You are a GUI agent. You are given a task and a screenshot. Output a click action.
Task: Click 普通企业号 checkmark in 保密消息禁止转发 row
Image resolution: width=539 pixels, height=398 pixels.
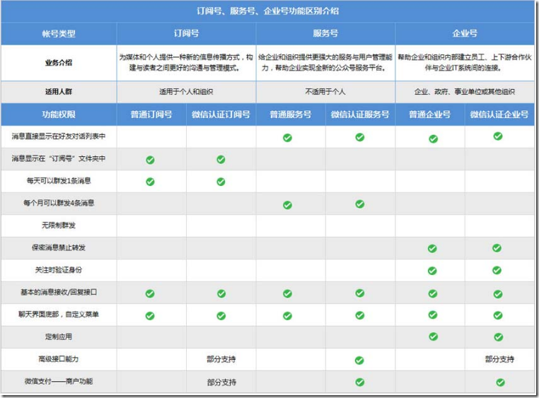(x=432, y=248)
